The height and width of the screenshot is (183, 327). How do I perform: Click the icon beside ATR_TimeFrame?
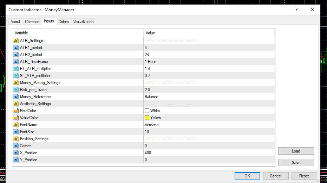[x=16, y=62]
